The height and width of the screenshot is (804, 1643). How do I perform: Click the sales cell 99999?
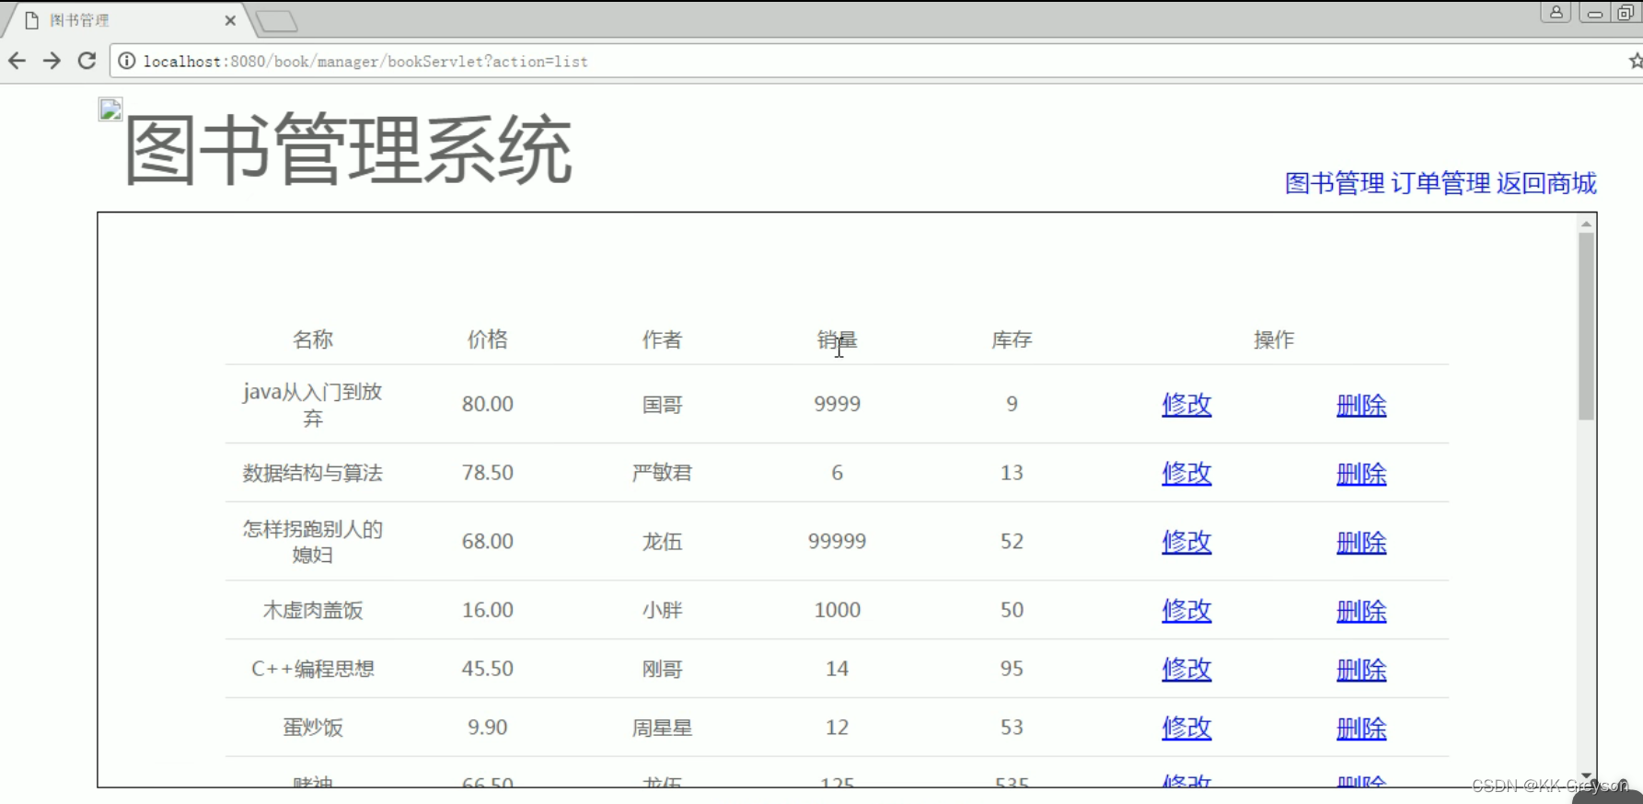[x=838, y=541]
